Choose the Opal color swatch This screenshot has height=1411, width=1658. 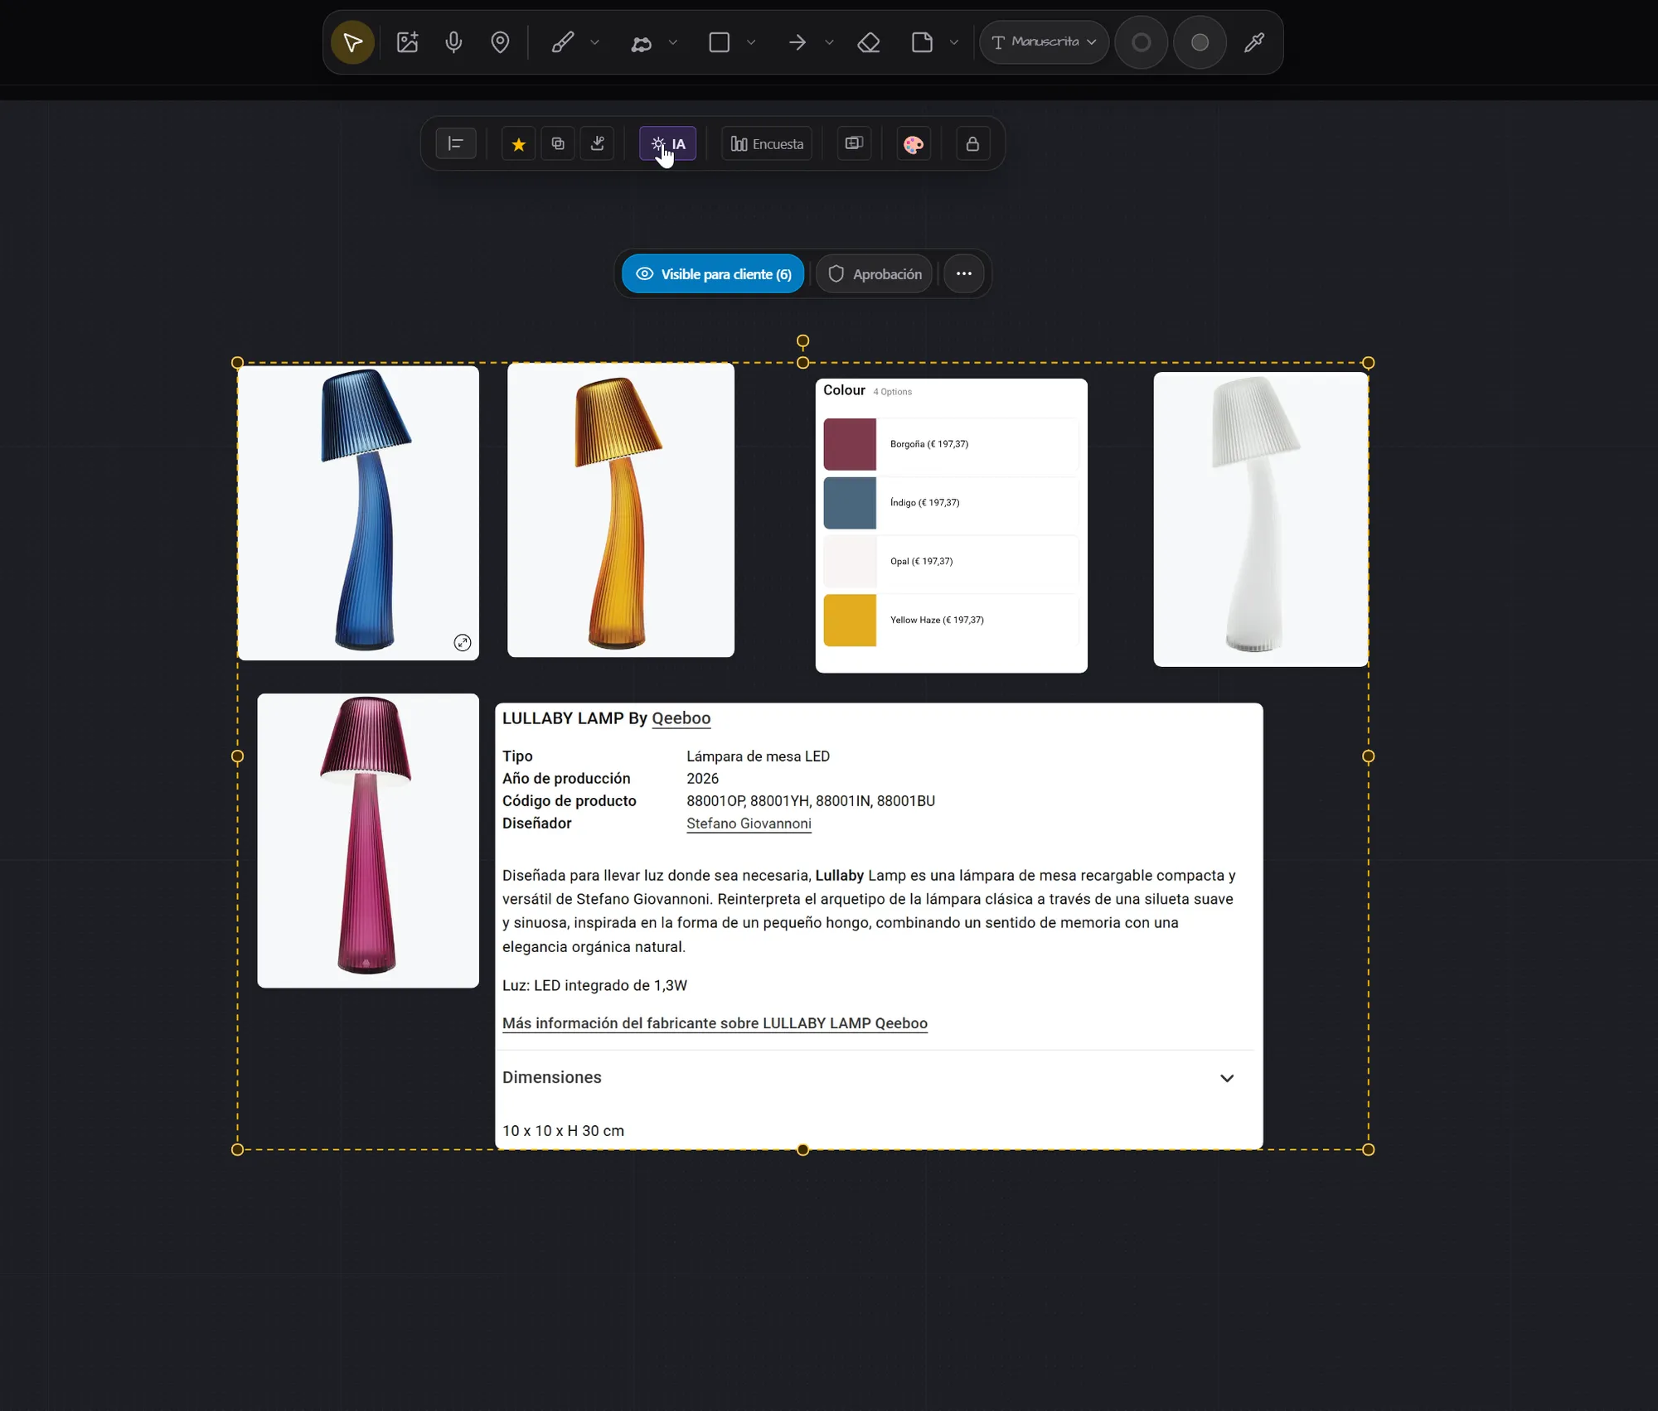850,562
